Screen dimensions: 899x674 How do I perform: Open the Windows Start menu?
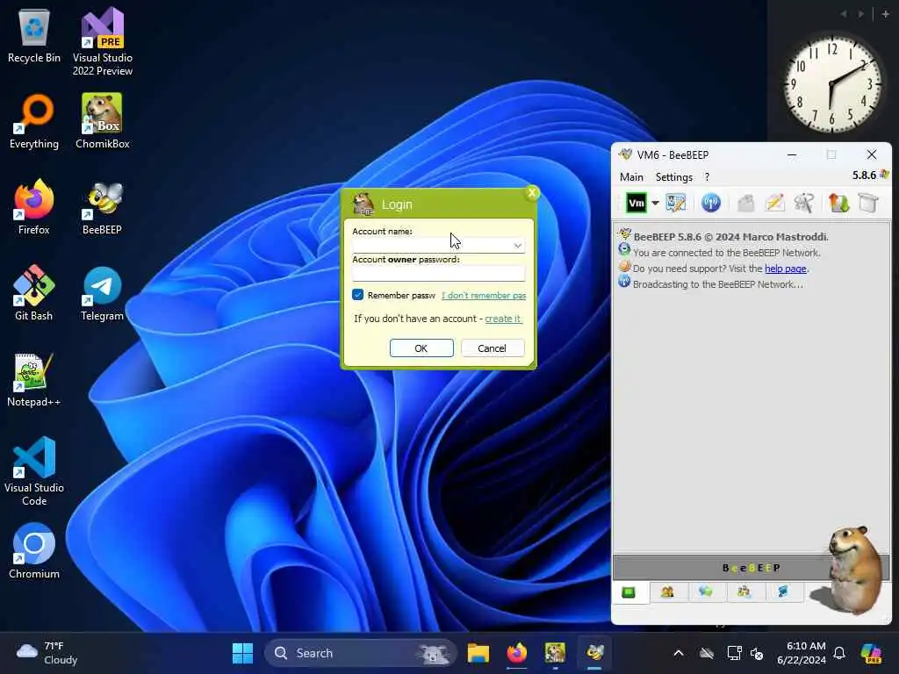pyautogui.click(x=242, y=653)
